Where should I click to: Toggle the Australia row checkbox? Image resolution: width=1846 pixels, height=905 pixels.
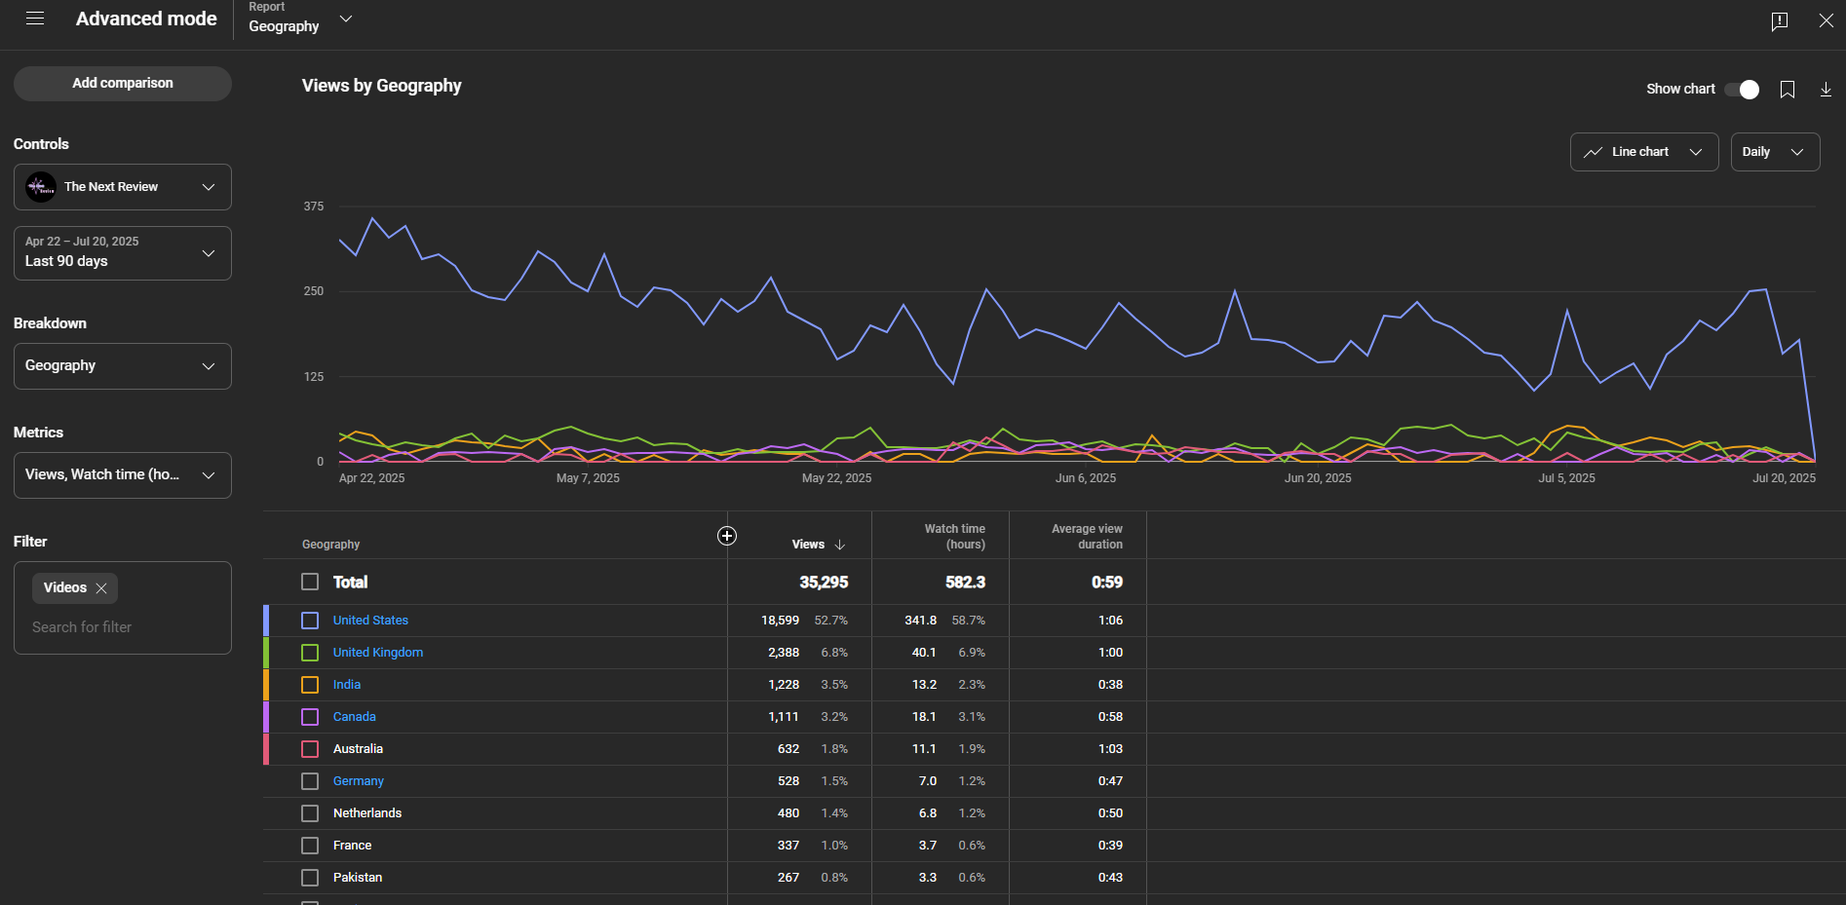(310, 749)
